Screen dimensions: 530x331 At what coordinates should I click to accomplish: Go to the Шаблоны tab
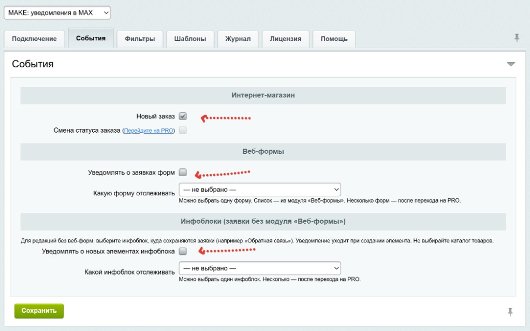pos(190,39)
